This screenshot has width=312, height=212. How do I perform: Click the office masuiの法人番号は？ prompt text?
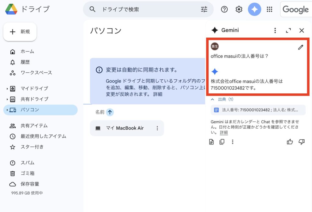239,56
